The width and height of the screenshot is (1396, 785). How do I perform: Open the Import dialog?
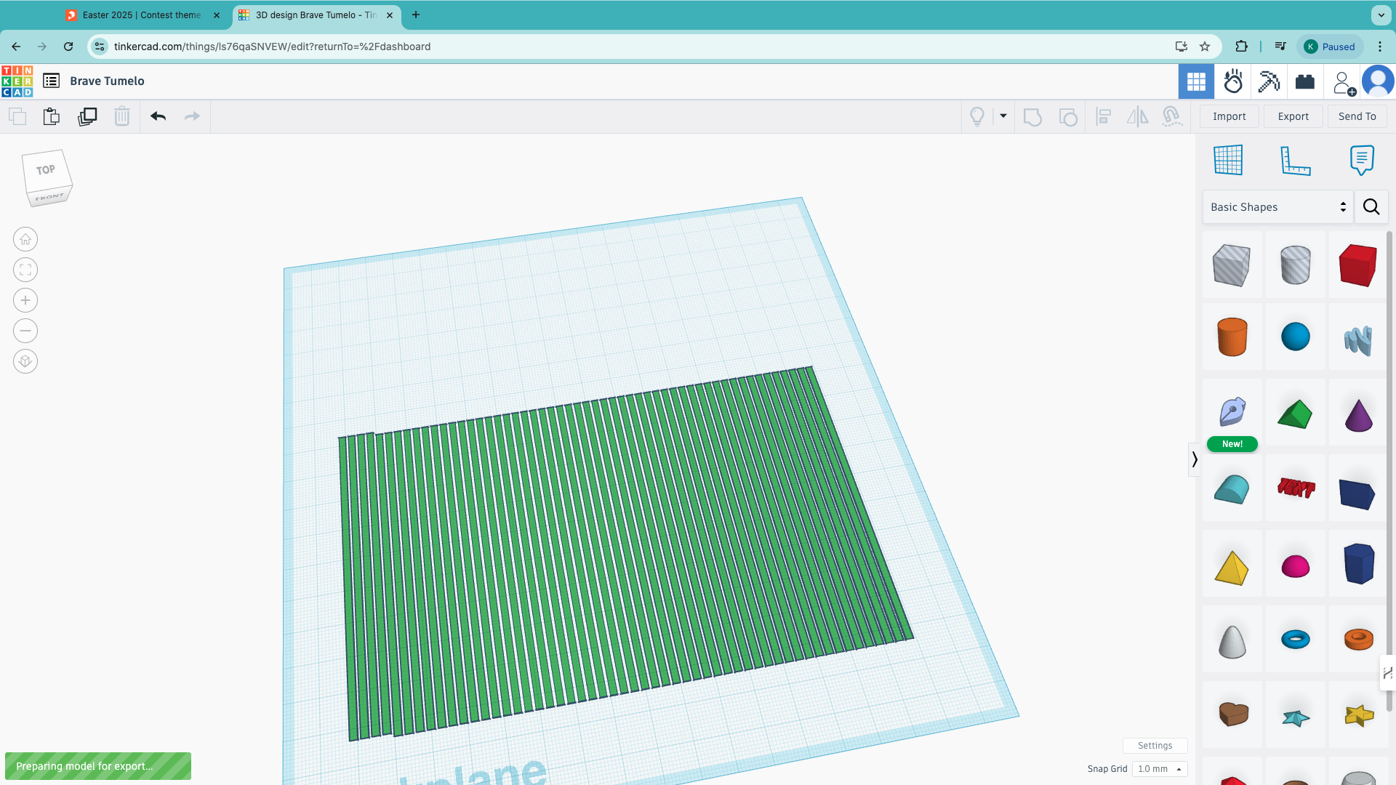point(1229,116)
